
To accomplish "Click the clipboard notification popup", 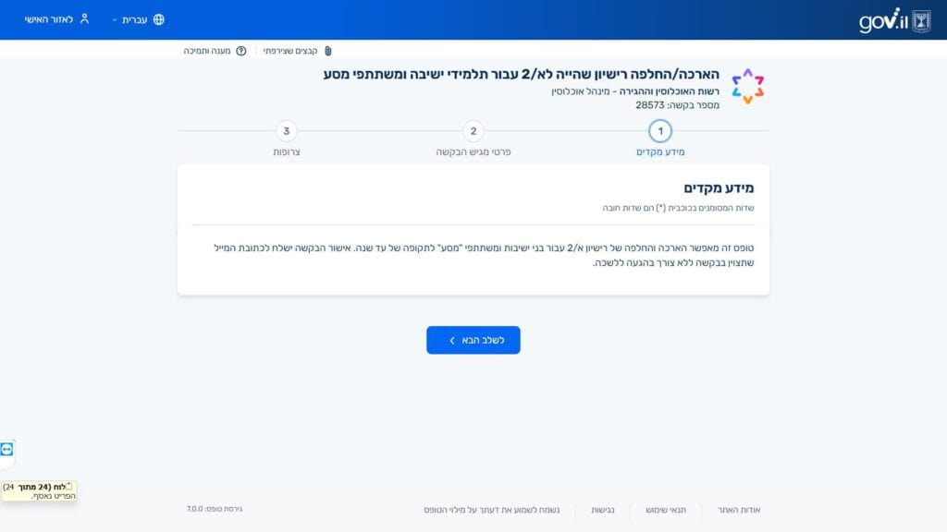I will click(x=39, y=490).
